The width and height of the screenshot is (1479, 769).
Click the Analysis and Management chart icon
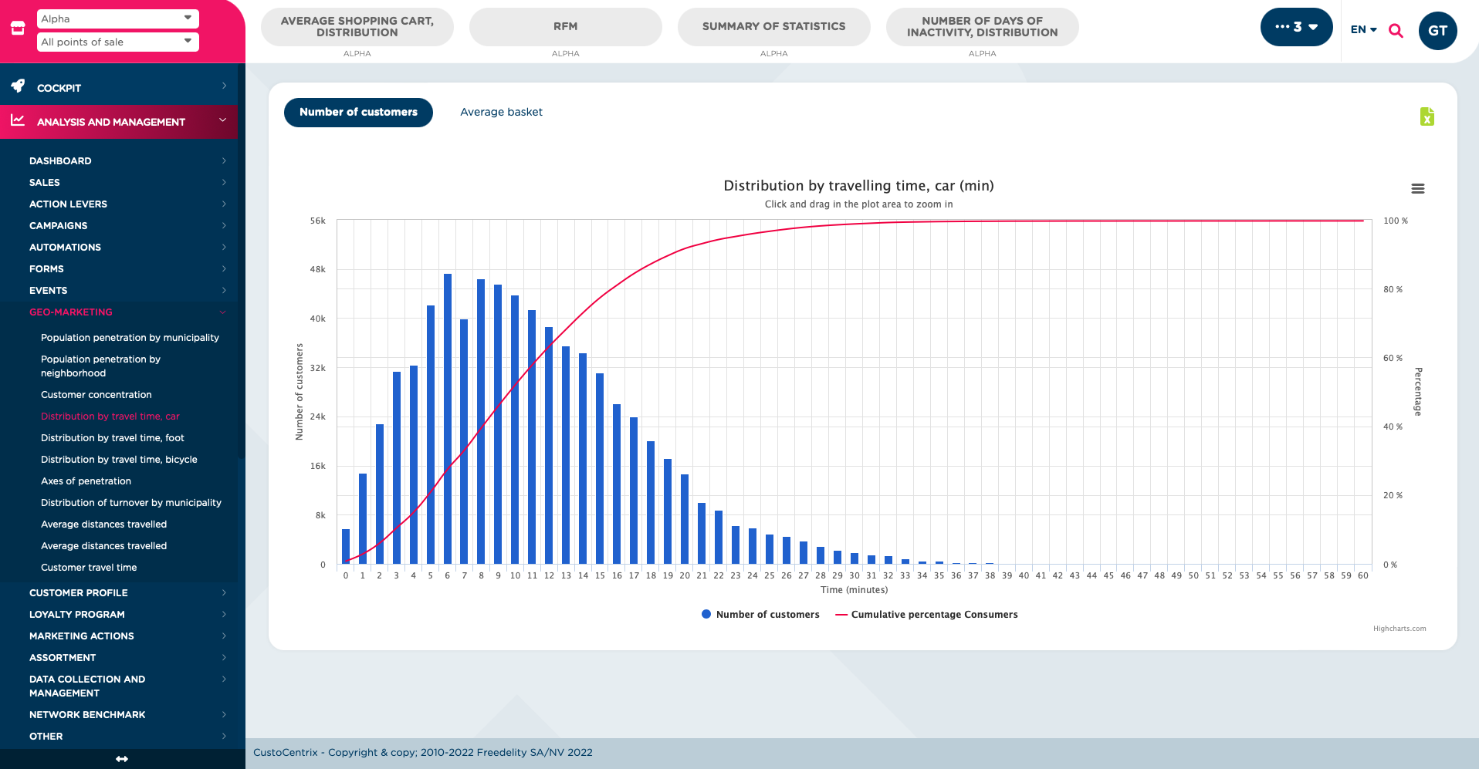[x=18, y=120]
